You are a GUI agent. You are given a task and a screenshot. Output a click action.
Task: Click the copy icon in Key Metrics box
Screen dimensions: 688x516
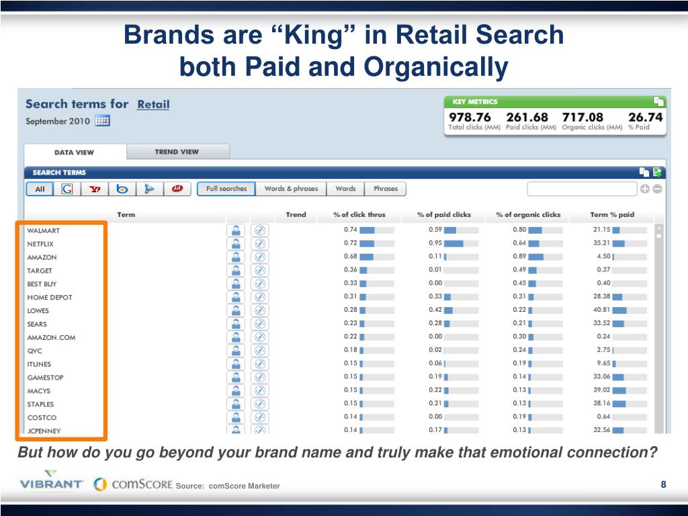point(658,101)
